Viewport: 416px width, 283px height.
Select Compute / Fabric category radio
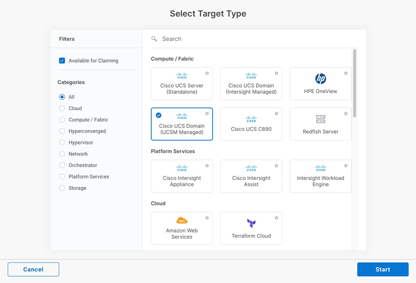[x=62, y=120]
